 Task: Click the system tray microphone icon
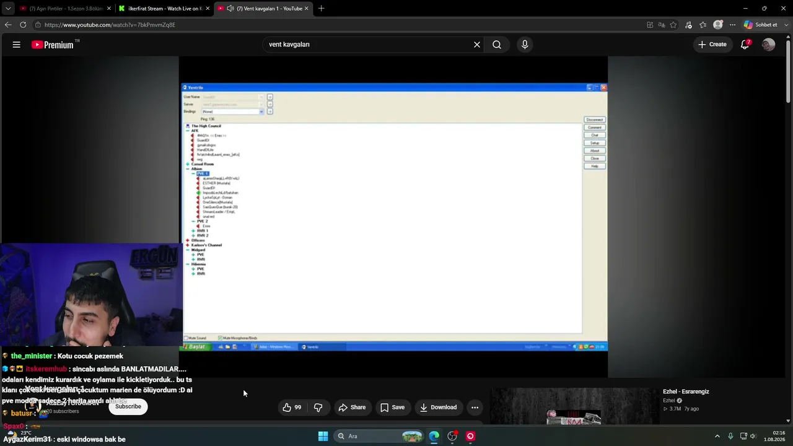(x=730, y=436)
